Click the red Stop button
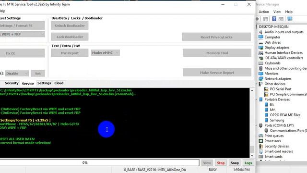 (221, 163)
